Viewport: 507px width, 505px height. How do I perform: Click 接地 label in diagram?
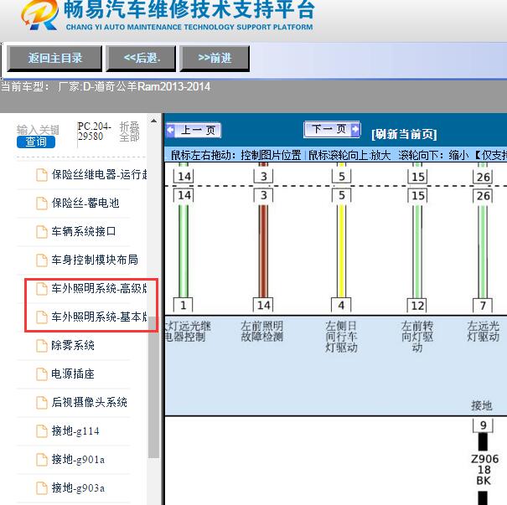point(482,405)
